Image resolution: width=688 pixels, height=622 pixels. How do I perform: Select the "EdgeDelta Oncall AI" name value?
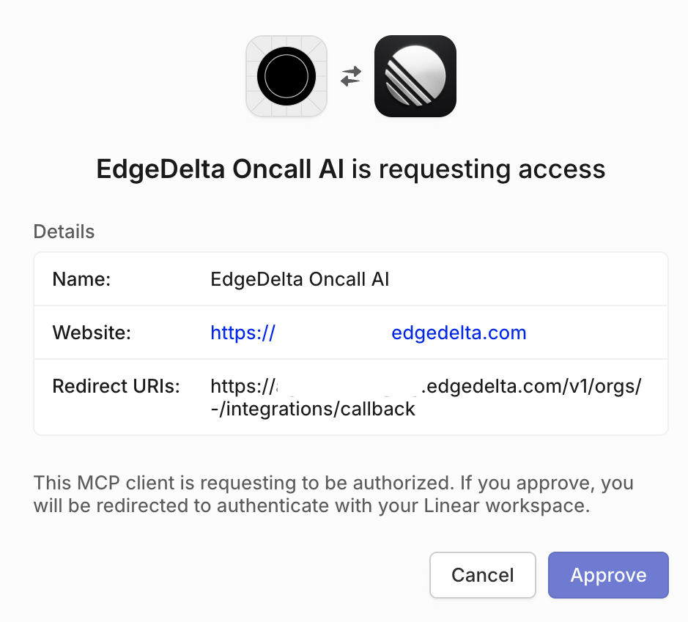[x=300, y=279]
